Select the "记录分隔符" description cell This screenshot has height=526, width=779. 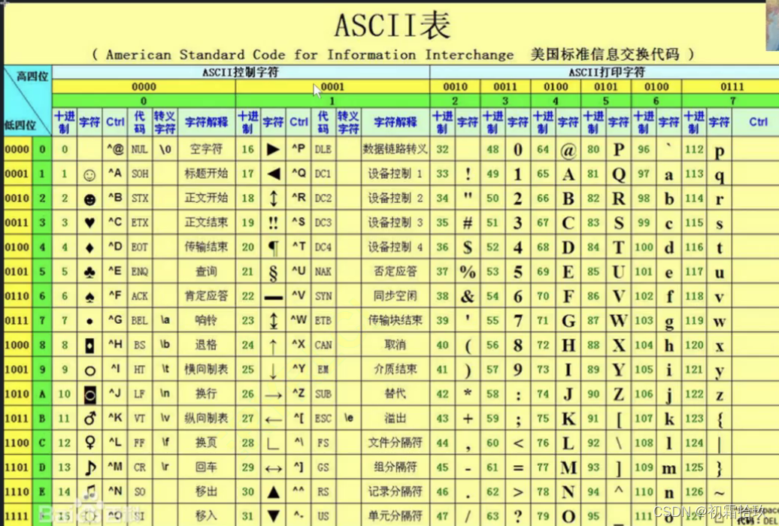[395, 491]
